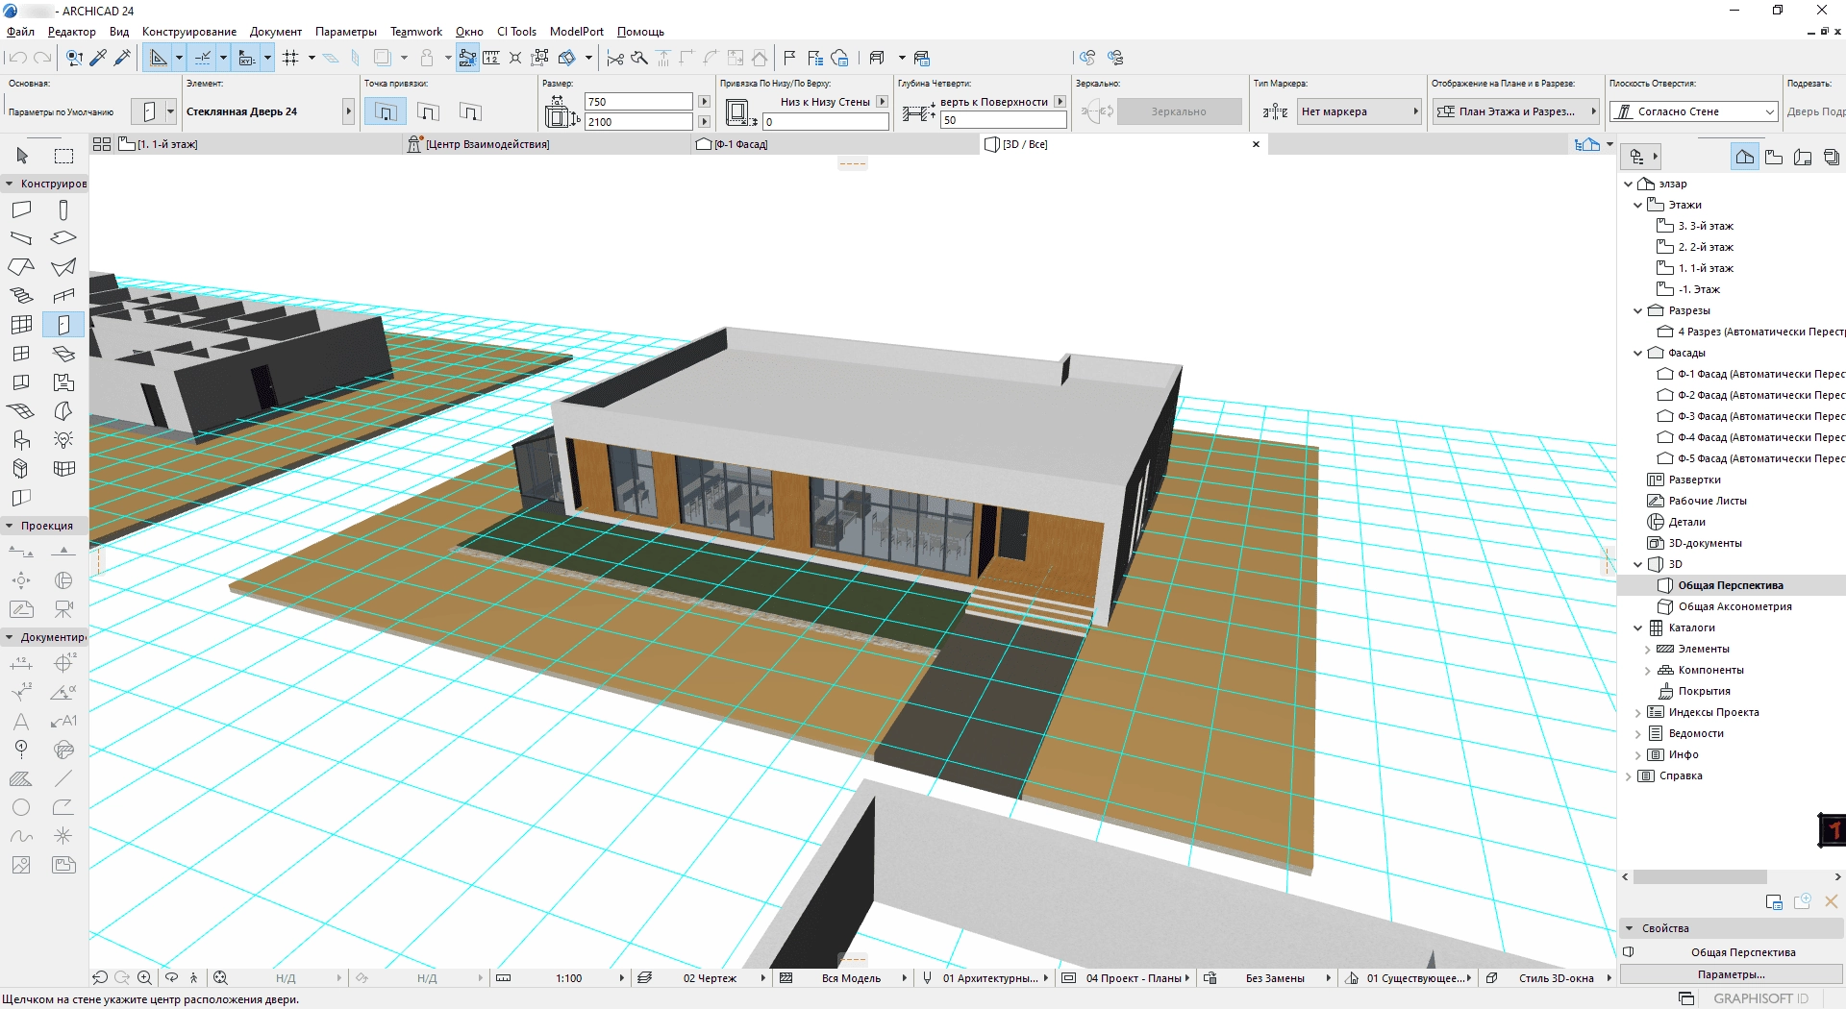Open the Нет маркера dropdown
1846x1009 pixels.
(1360, 111)
